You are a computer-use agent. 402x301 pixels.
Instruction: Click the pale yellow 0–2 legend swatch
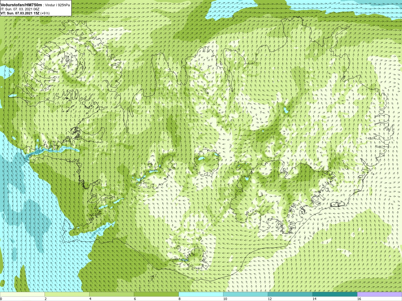point(22,294)
